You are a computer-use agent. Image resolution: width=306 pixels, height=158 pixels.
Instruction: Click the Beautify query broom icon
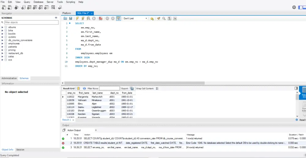159,19
